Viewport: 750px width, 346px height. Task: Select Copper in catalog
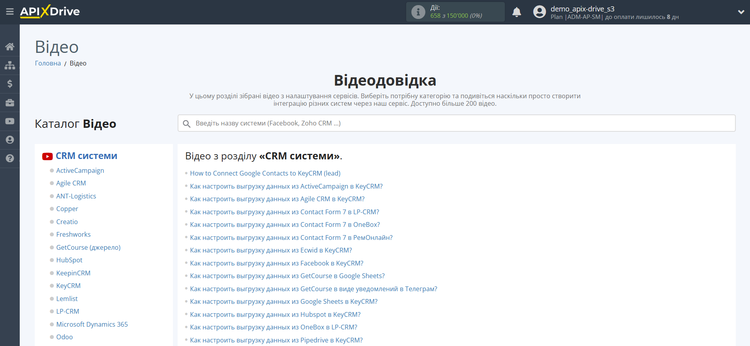pos(67,209)
